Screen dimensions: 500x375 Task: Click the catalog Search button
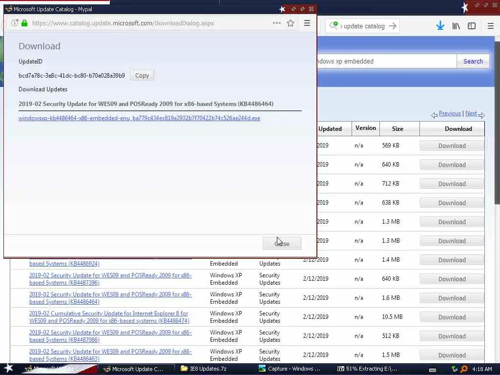click(x=473, y=61)
